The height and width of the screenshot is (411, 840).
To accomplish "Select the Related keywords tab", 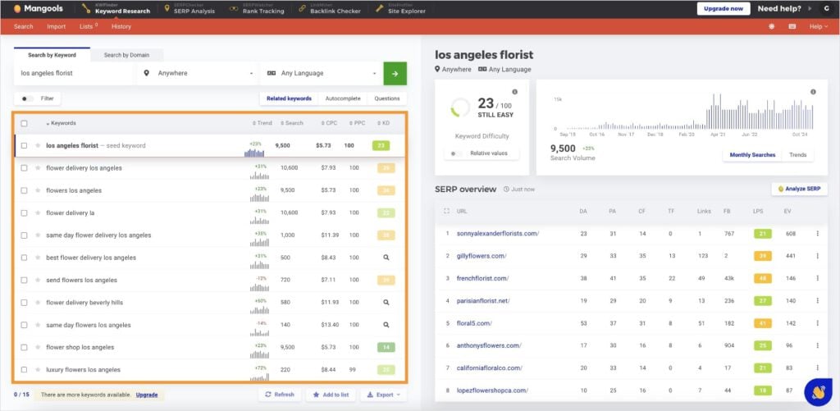I will (x=289, y=98).
